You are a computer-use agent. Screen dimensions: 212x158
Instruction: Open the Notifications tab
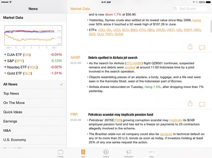[129, 153]
